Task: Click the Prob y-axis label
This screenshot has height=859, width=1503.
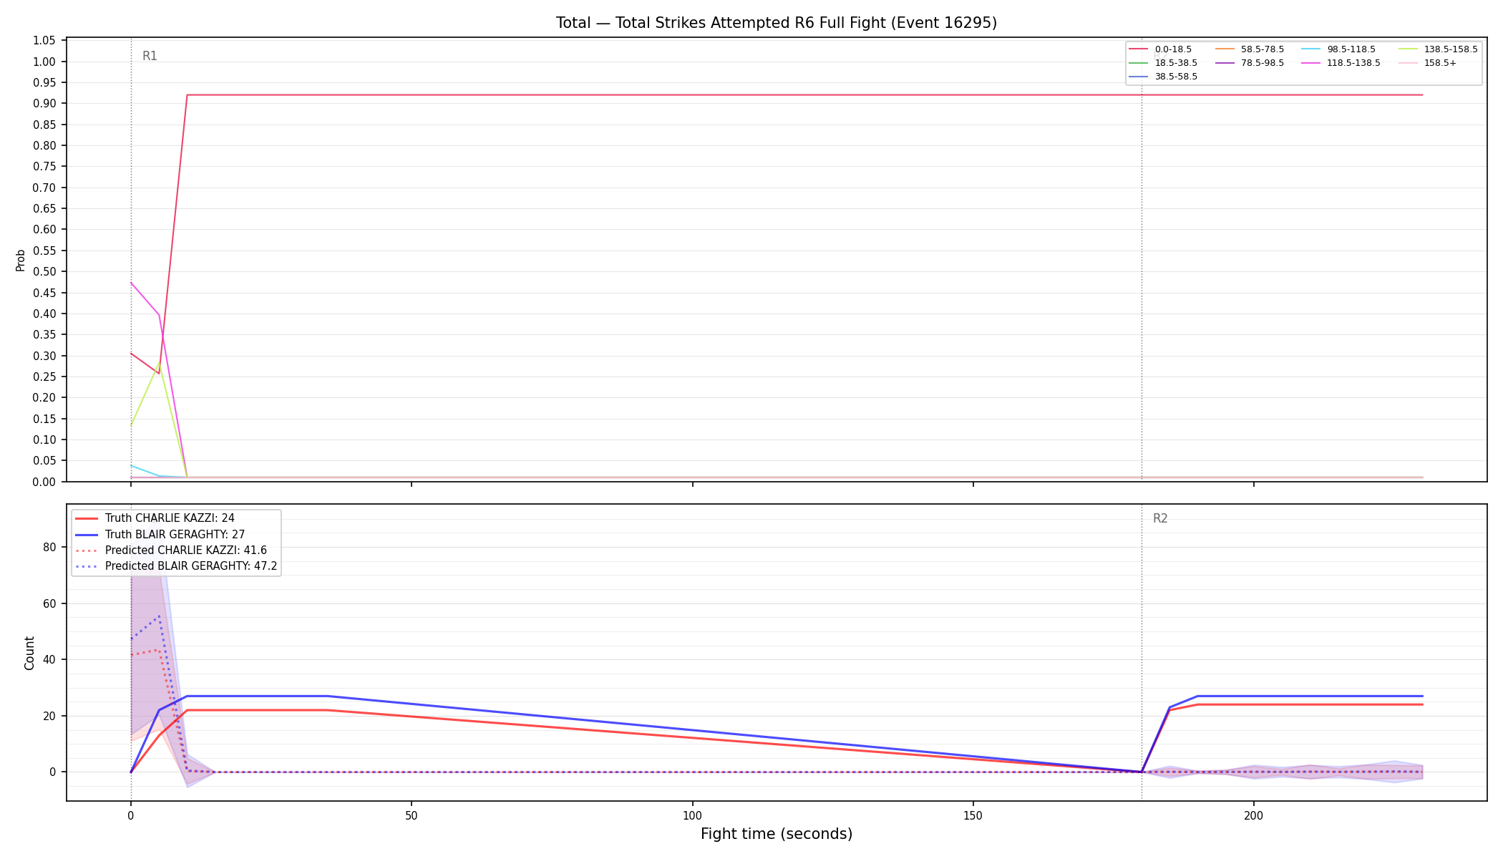Action: [21, 260]
